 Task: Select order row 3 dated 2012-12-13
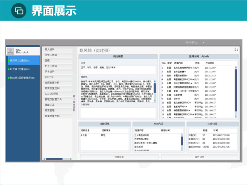[x=198, y=76]
